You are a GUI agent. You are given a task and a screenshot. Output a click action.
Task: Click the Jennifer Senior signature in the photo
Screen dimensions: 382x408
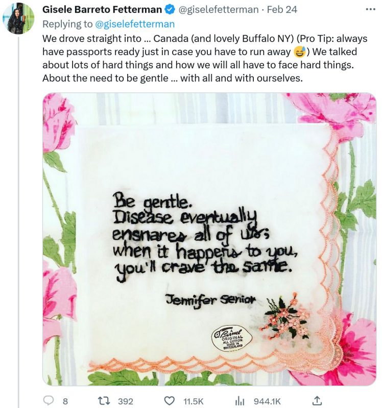tap(210, 300)
